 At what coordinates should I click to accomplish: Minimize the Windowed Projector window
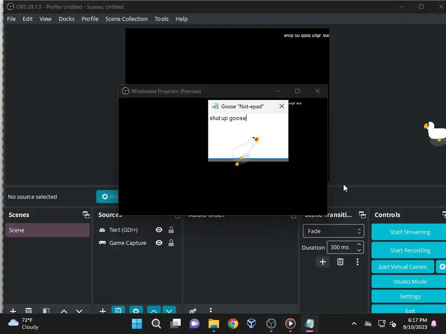[x=278, y=91]
